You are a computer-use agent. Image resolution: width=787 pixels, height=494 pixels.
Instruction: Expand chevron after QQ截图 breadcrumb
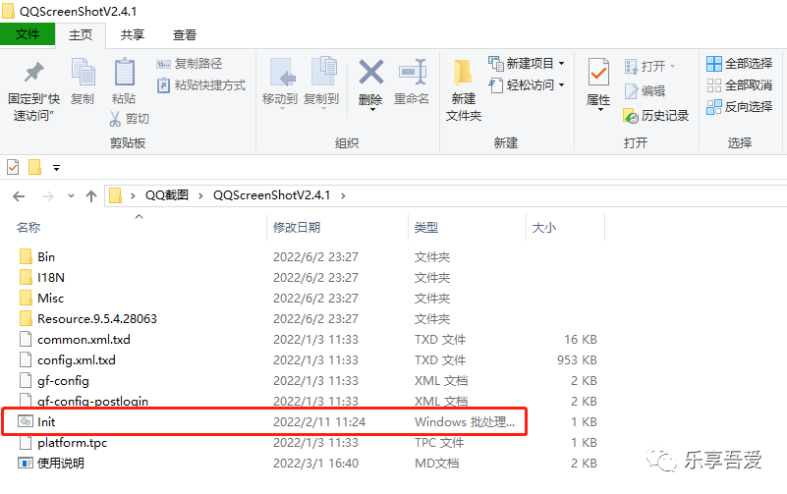point(200,195)
